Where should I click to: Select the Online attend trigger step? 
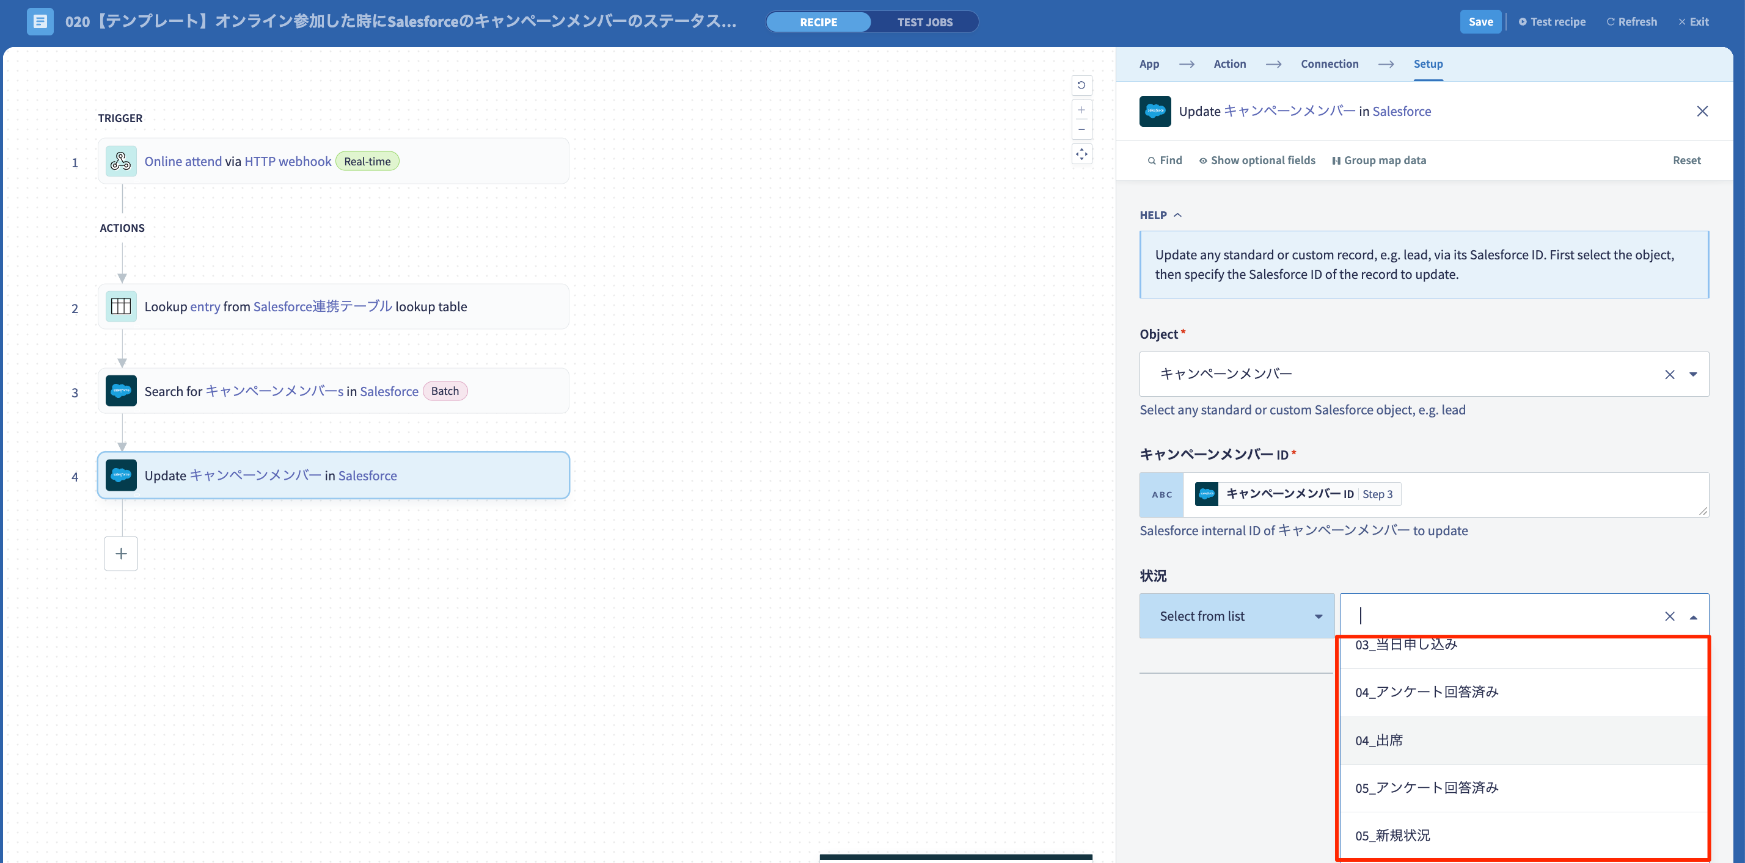(333, 161)
